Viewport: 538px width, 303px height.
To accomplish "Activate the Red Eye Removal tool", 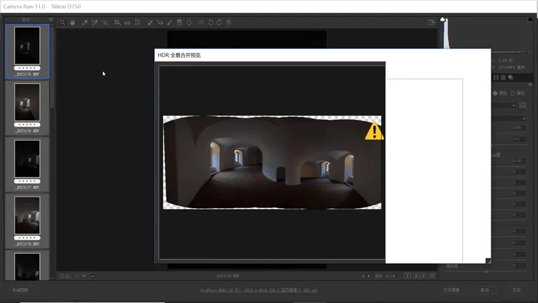I will pos(160,22).
